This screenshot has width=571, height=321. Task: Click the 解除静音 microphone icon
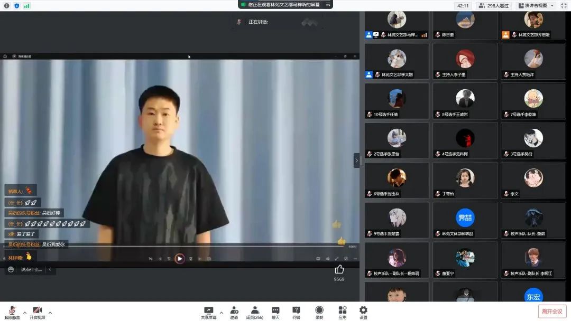point(12,310)
